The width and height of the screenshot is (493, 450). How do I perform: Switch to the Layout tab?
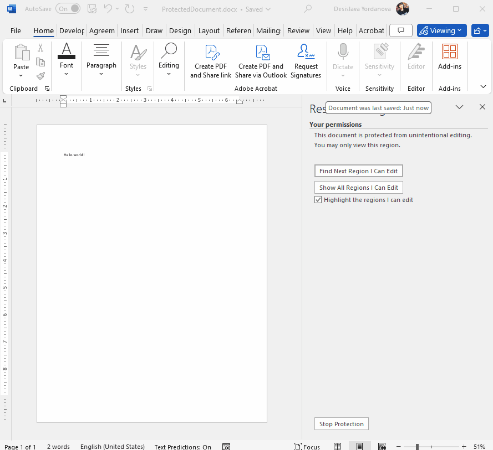click(209, 30)
